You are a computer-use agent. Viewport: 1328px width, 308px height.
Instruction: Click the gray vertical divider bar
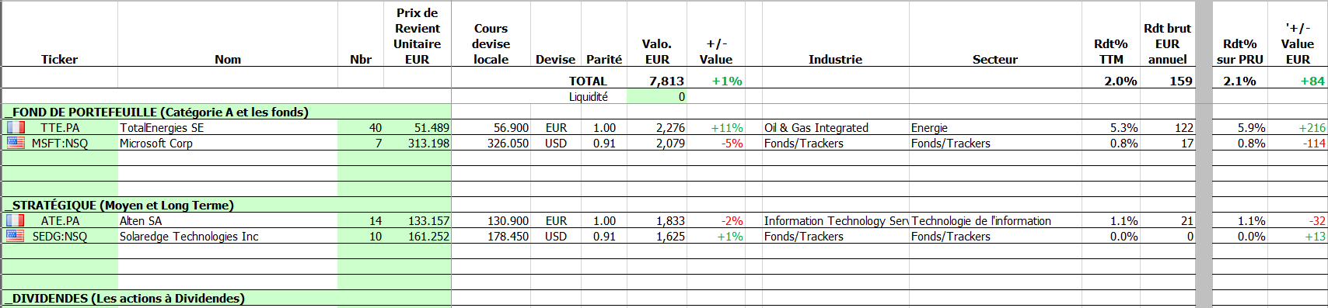(1204, 154)
